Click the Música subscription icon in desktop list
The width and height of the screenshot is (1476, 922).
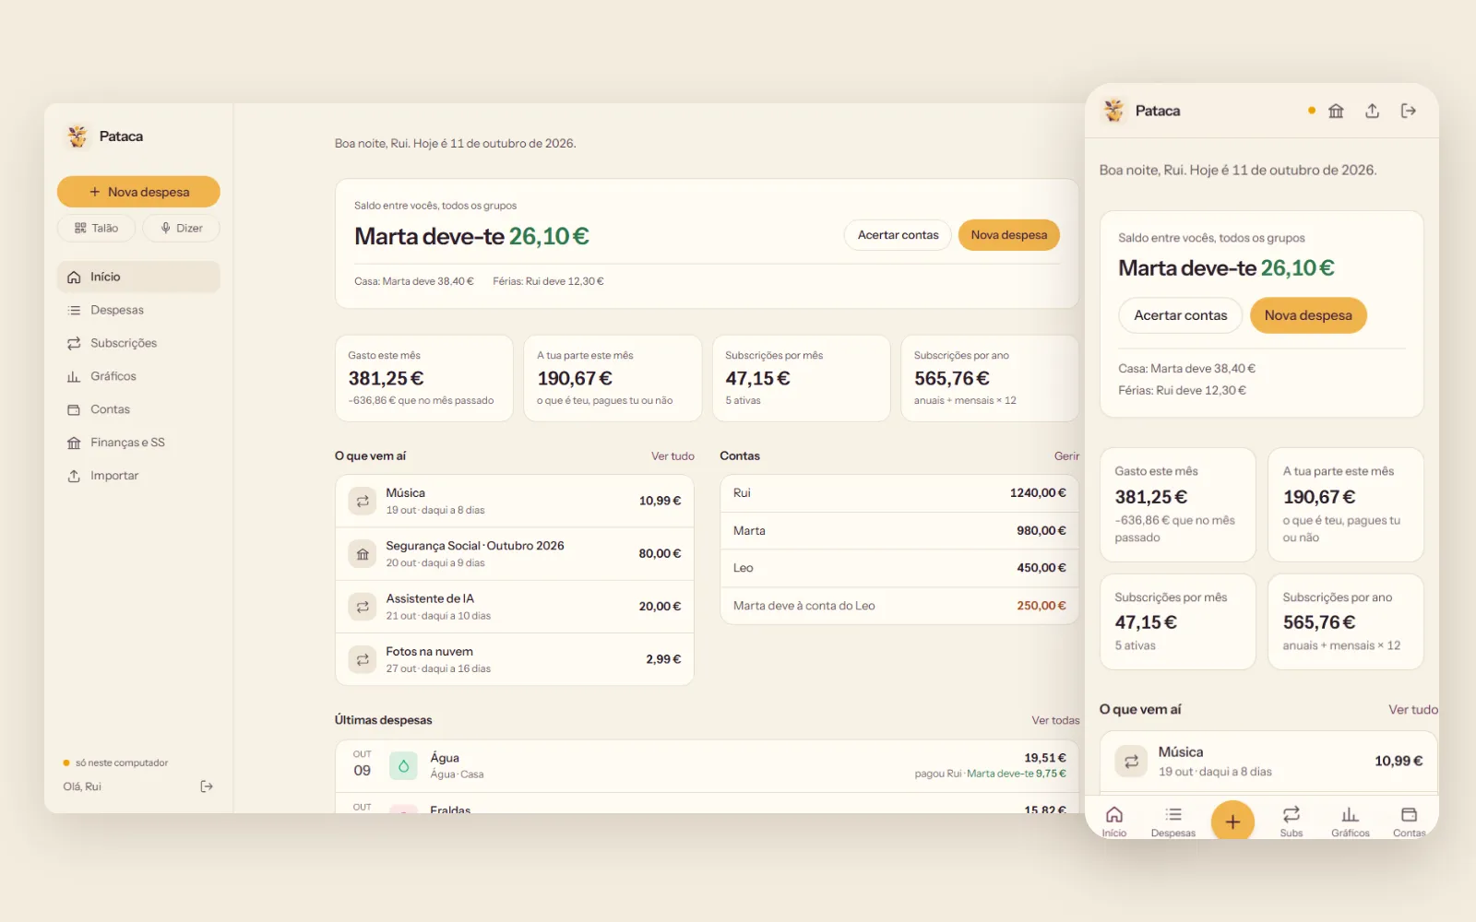click(x=363, y=501)
